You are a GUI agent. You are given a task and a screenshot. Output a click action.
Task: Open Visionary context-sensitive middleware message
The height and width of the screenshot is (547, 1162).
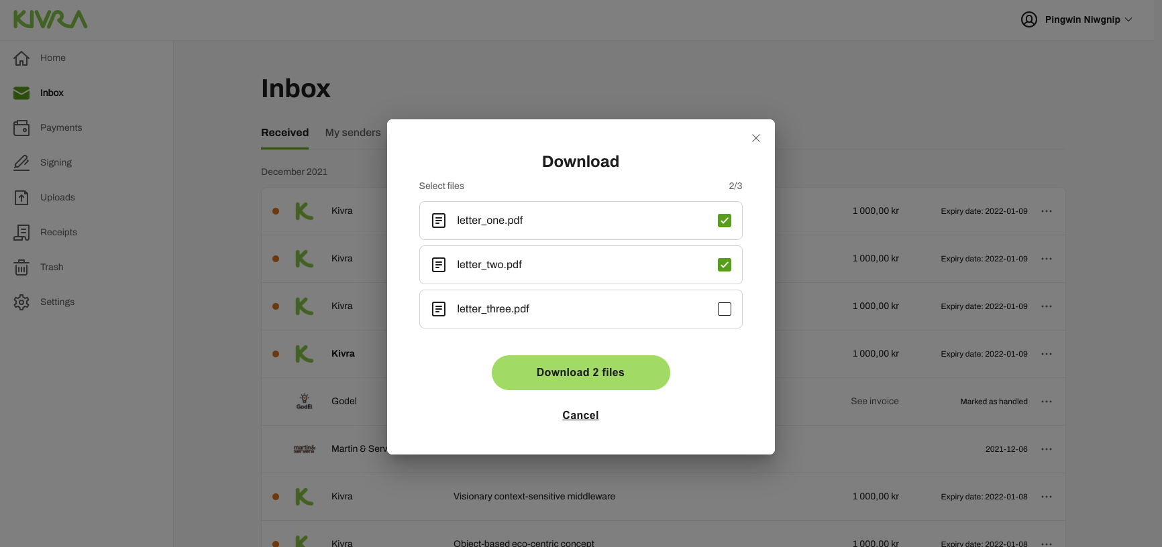pos(534,497)
